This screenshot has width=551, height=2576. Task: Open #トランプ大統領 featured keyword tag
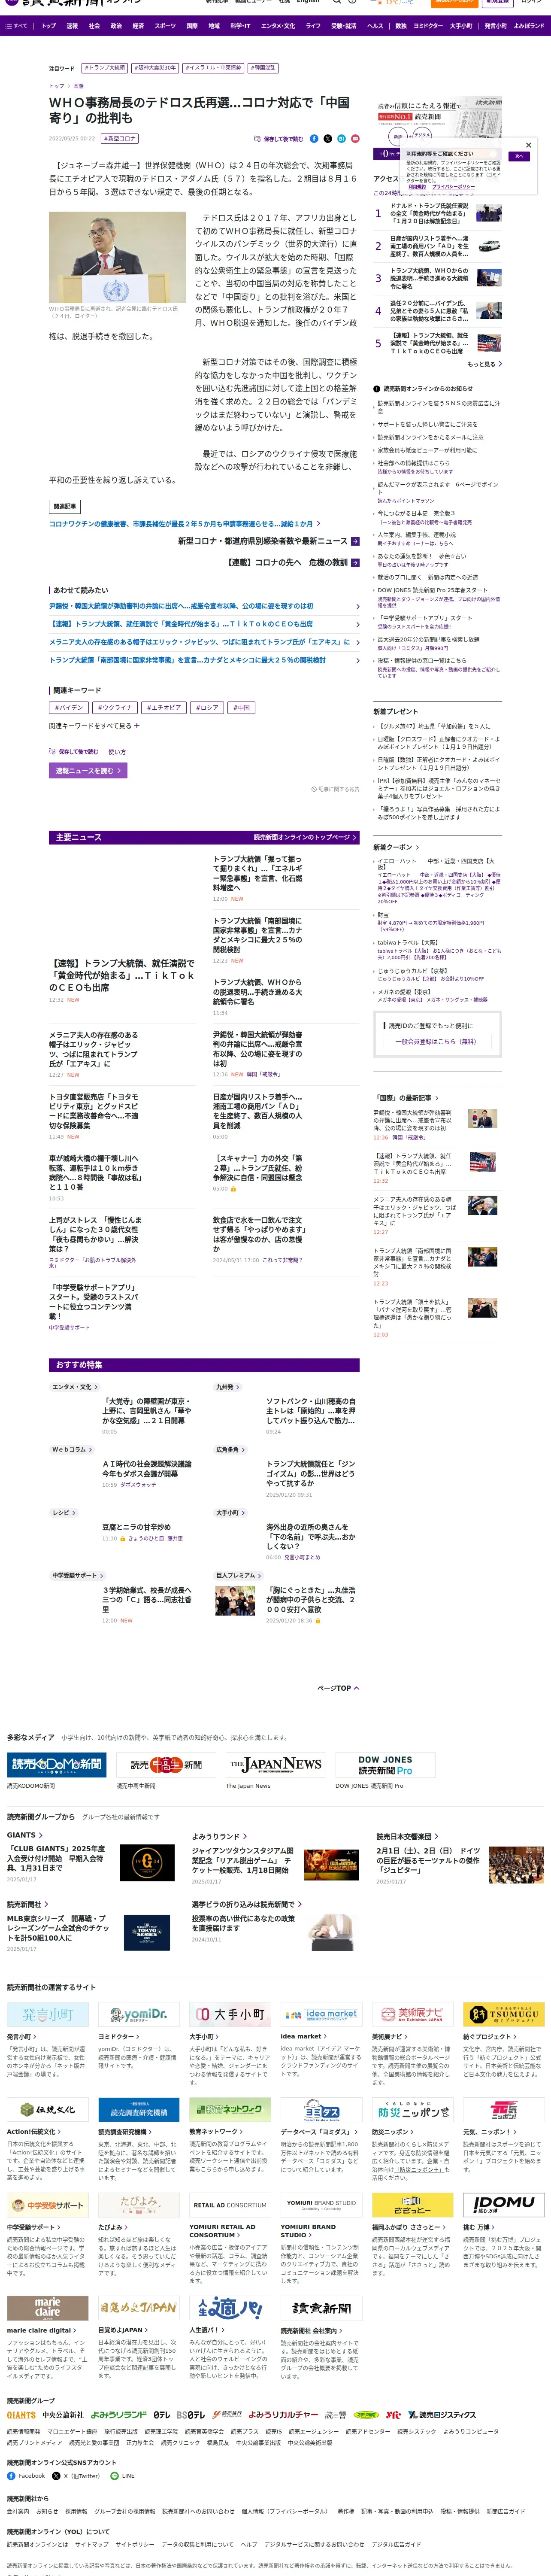(x=105, y=68)
